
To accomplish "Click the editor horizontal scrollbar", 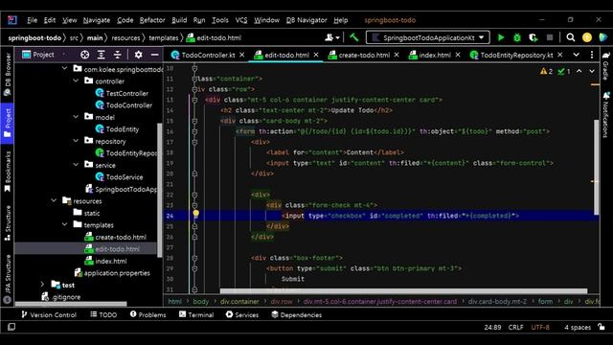I will (403, 291).
